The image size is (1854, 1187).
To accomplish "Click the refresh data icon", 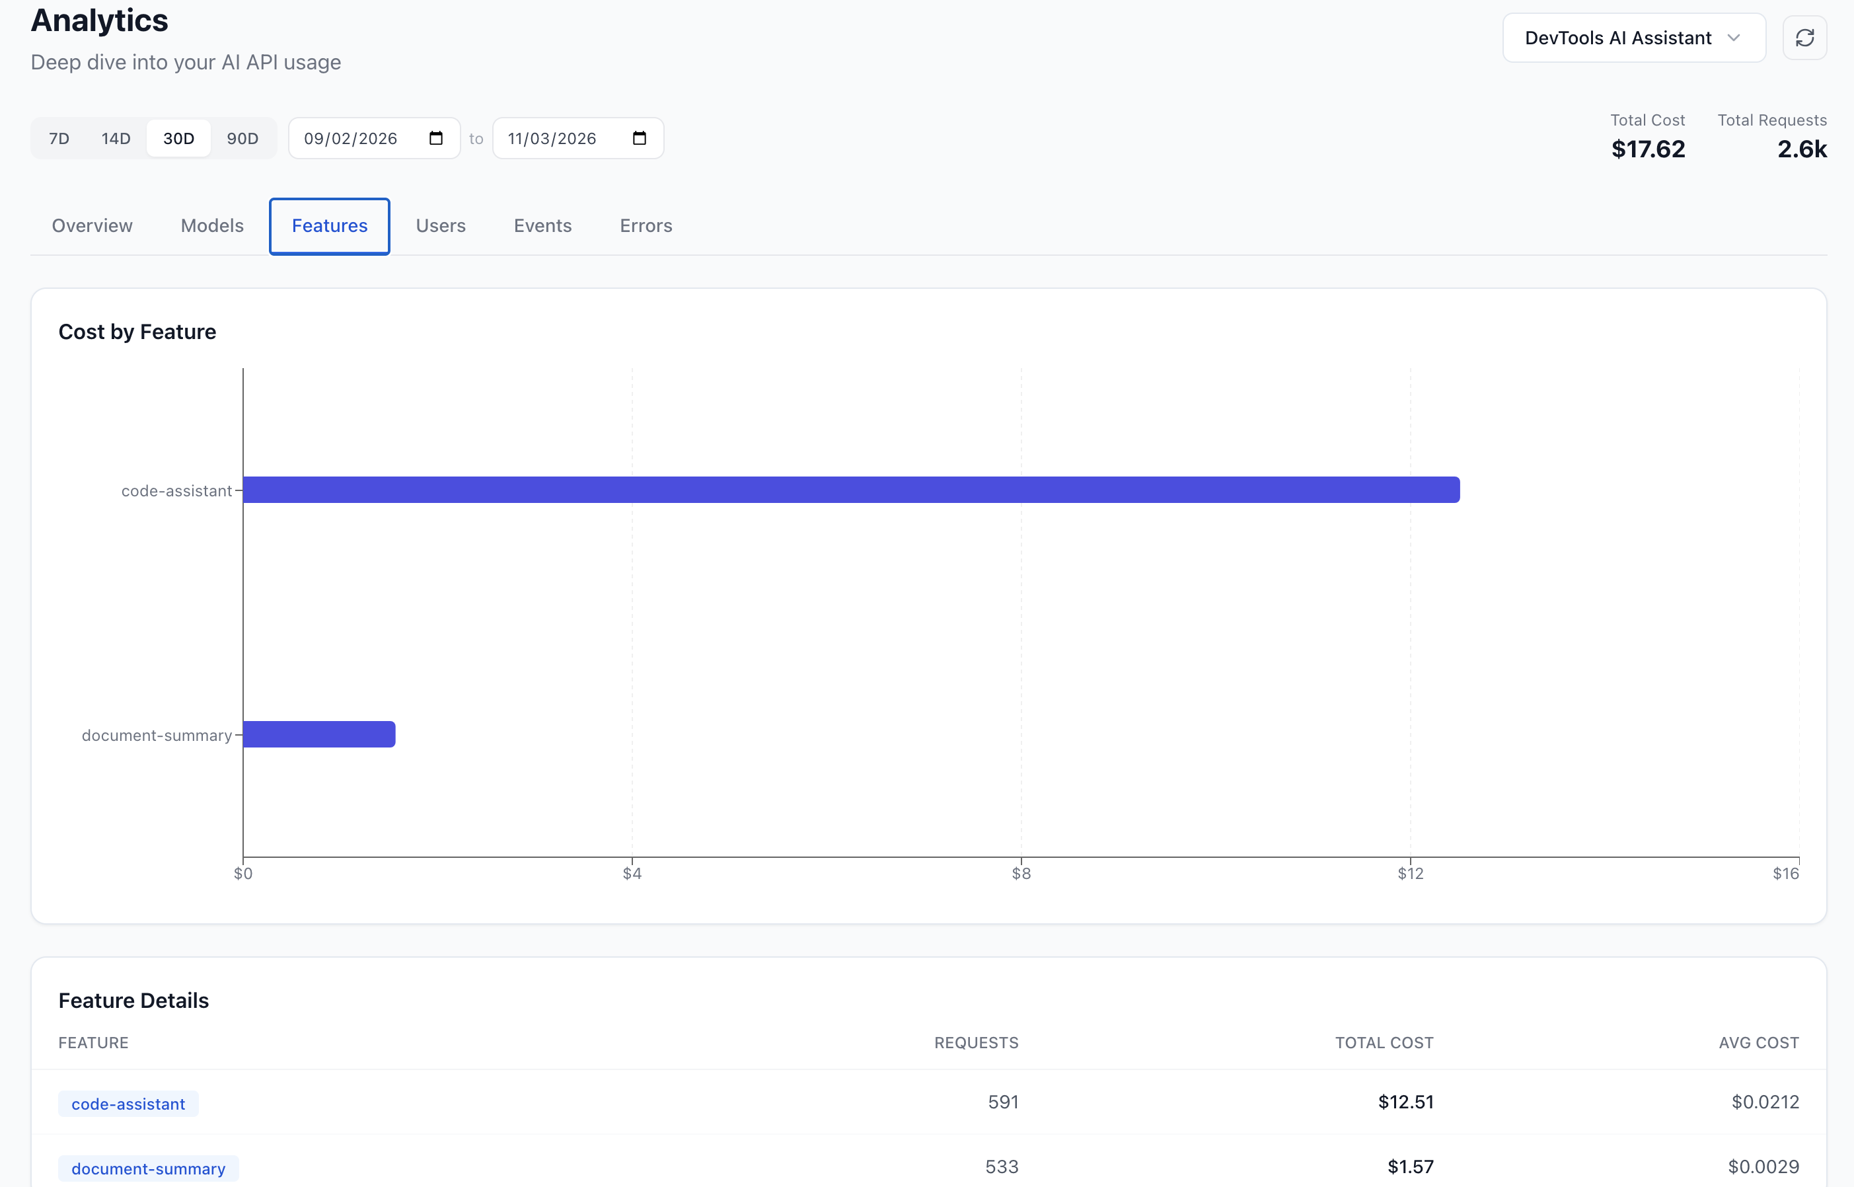I will tap(1806, 37).
